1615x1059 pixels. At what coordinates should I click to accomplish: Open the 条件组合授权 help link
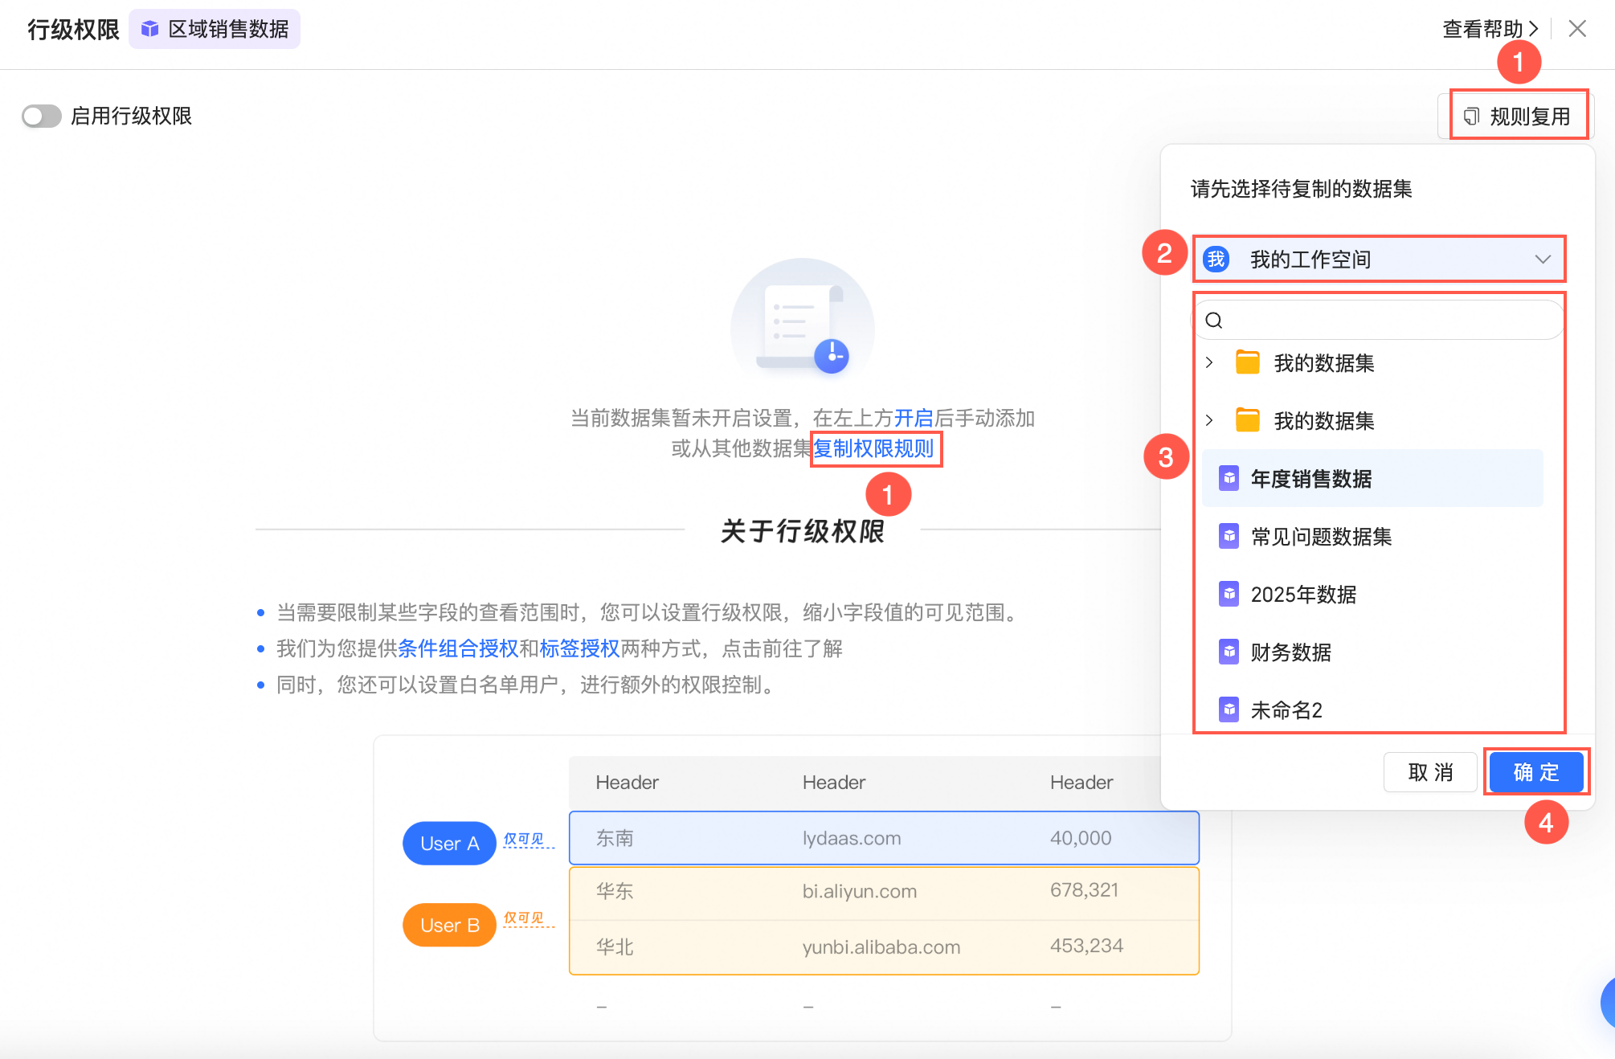point(458,648)
